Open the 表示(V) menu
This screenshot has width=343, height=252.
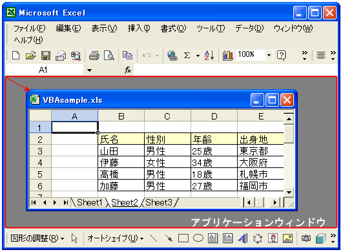coord(105,28)
